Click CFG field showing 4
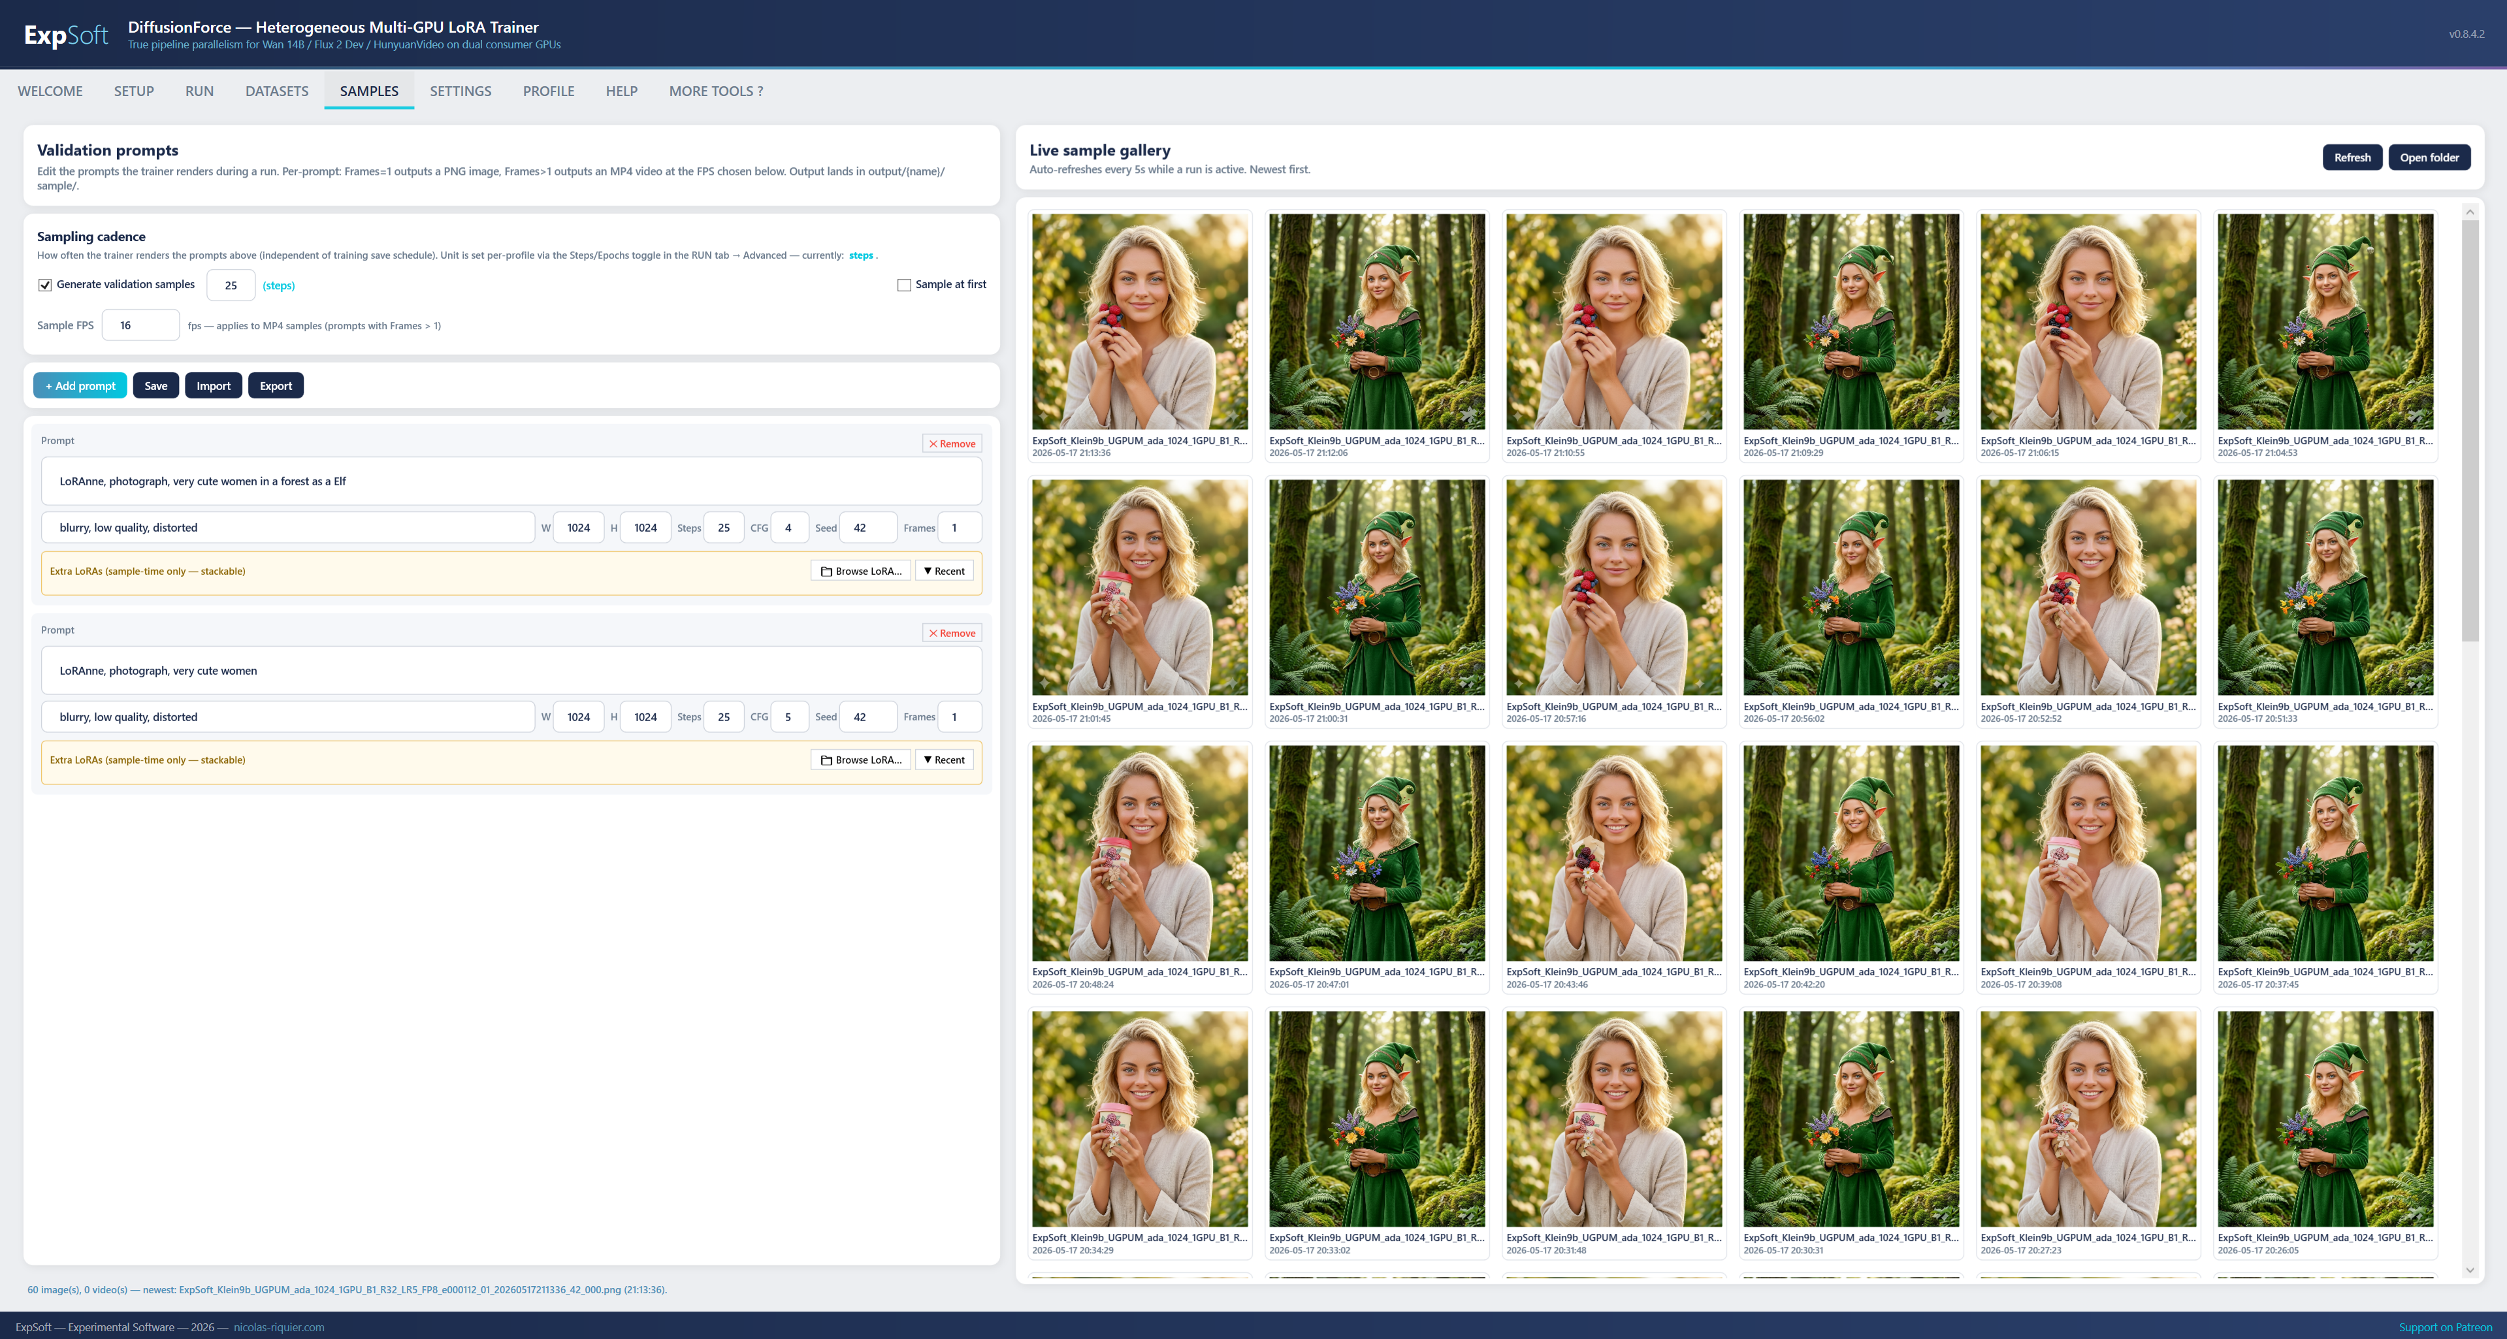The image size is (2507, 1339). [x=788, y=527]
